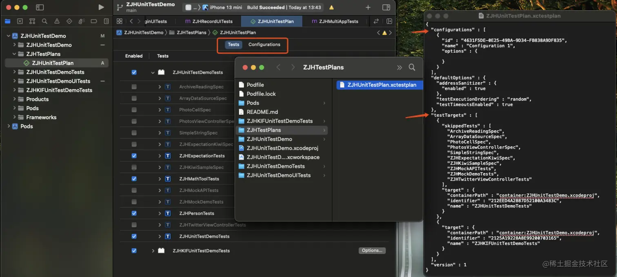This screenshot has height=277, width=617.
Task: Open the Find navigator
Action: [x=44, y=21]
